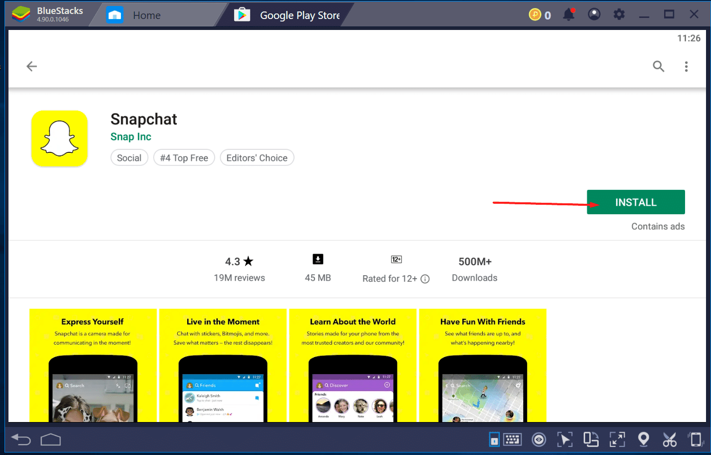Screen dimensions: 711x455
Task: Click the blue phone icon in the bottom bar
Action: [x=494, y=440]
